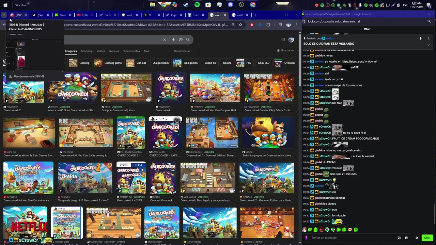This screenshot has width=436, height=245.
Task: Open ebog.com link in chat
Action: coord(353,62)
